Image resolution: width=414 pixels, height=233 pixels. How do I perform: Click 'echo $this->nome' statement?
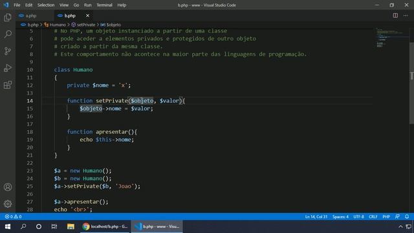pyautogui.click(x=107, y=140)
